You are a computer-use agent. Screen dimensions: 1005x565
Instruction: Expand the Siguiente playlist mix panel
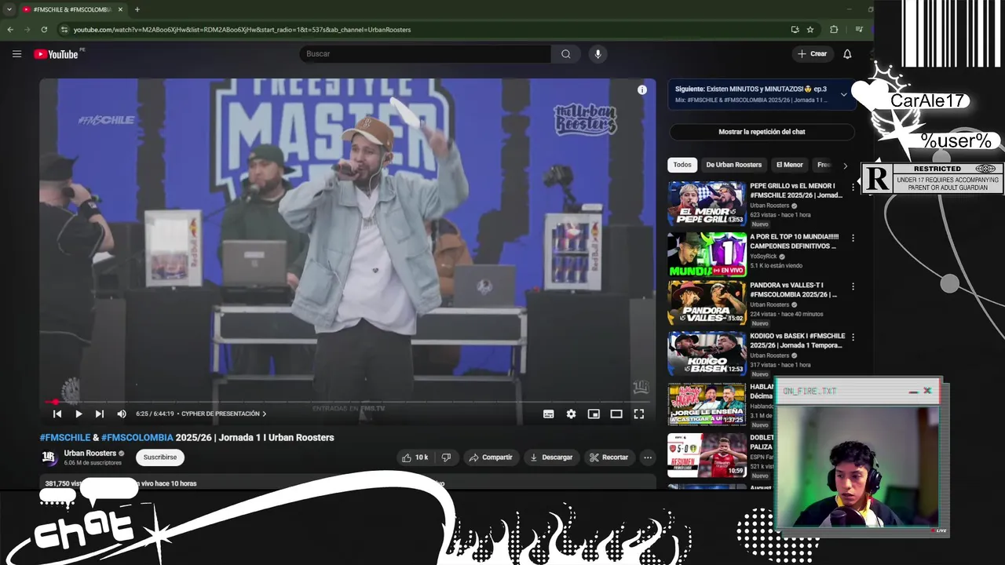coord(844,94)
